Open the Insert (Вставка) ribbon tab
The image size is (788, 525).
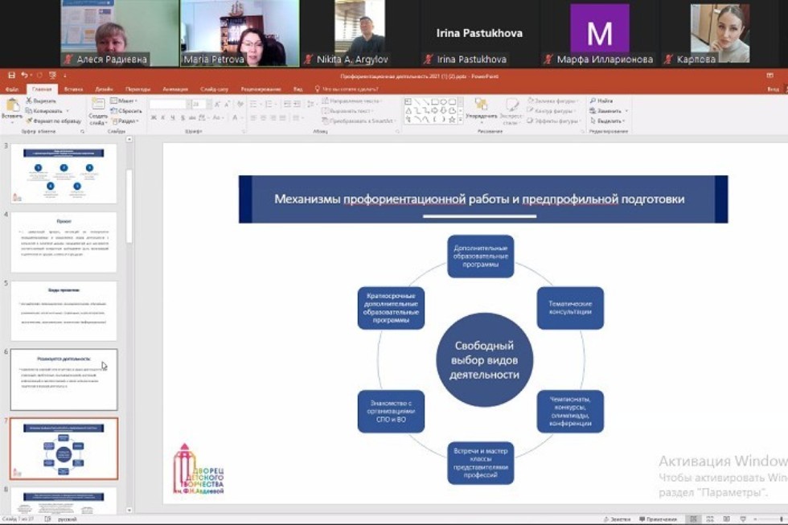[x=73, y=89]
